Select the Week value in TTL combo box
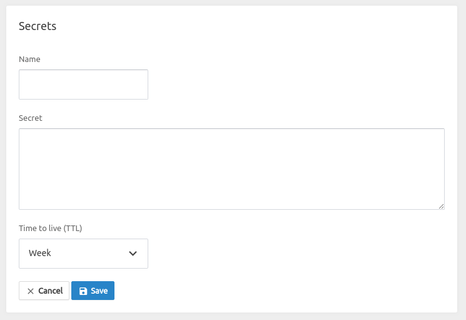Viewport: 466px width, 320px height. coord(40,253)
